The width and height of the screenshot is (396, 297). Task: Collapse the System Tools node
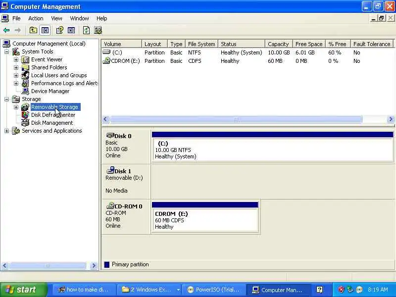point(6,52)
